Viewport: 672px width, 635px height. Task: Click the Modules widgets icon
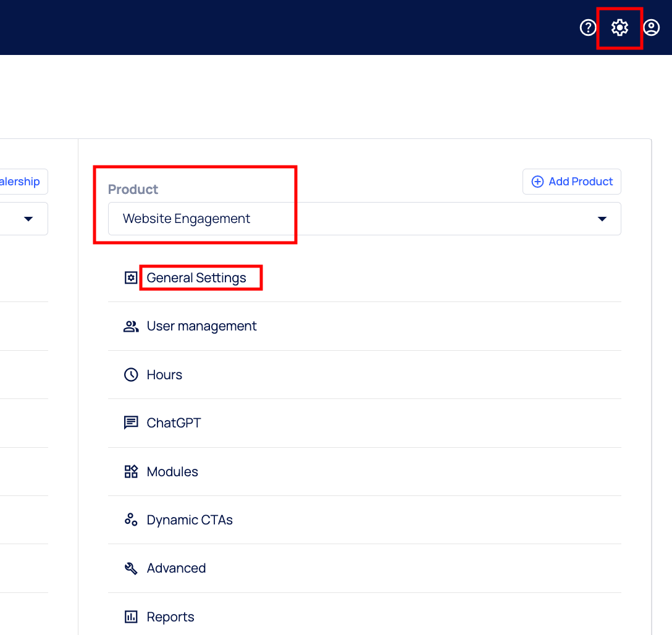(x=131, y=472)
